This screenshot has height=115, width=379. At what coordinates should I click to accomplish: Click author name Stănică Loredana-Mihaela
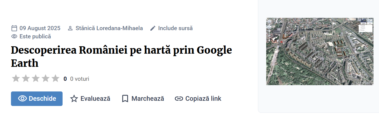pyautogui.click(x=109, y=28)
